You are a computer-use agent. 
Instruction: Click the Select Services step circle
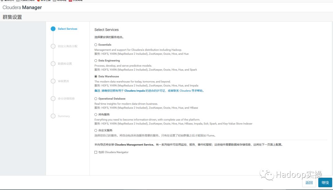53,29
